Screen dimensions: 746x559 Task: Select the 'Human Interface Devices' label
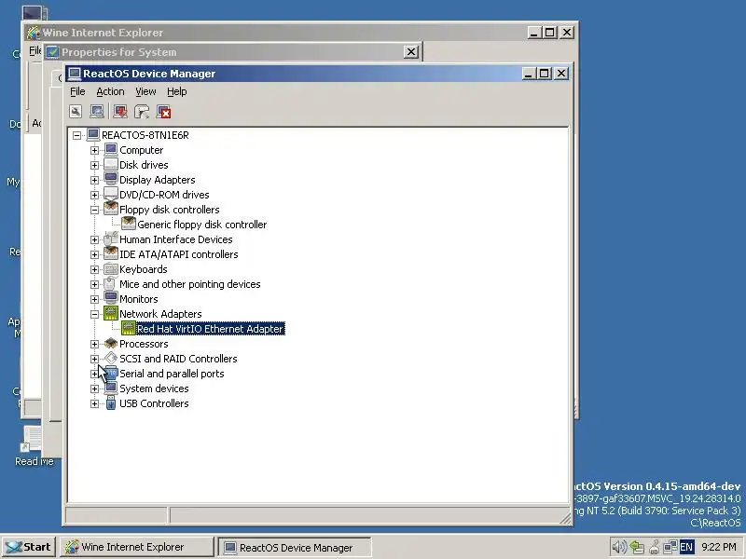click(x=175, y=239)
